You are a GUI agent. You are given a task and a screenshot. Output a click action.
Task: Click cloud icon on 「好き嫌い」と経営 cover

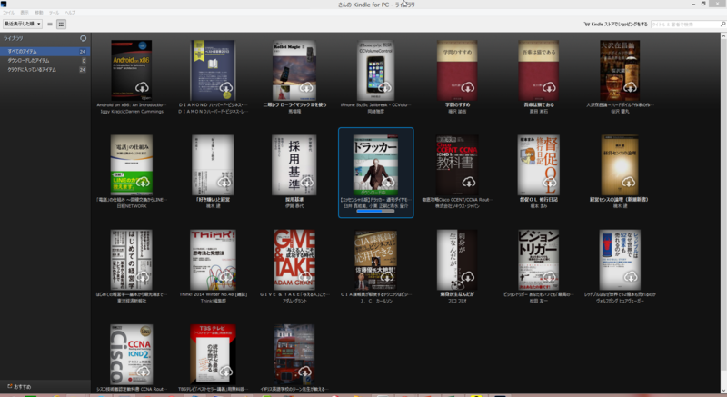click(x=224, y=182)
